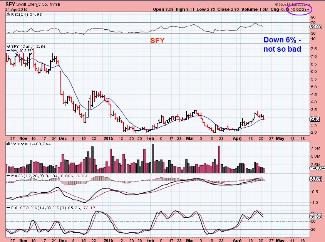The height and width of the screenshot is (242, 325).
Task: Click the 0.134 MACD value tag on the right
Action: point(316,178)
